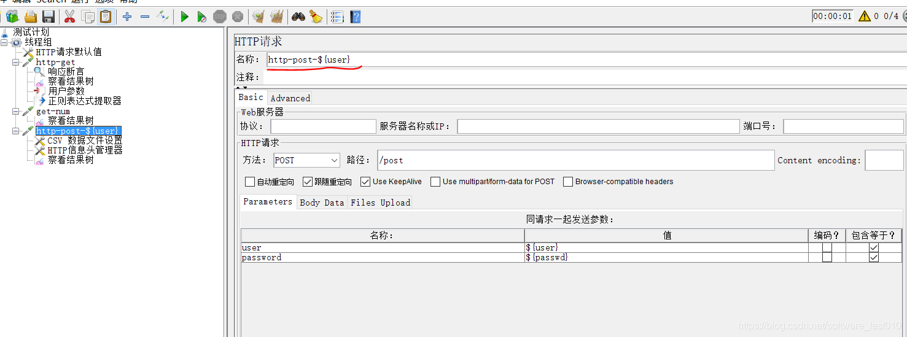Toggle Use KeepAlive checkbox
Image resolution: width=907 pixels, height=337 pixels.
tap(365, 182)
